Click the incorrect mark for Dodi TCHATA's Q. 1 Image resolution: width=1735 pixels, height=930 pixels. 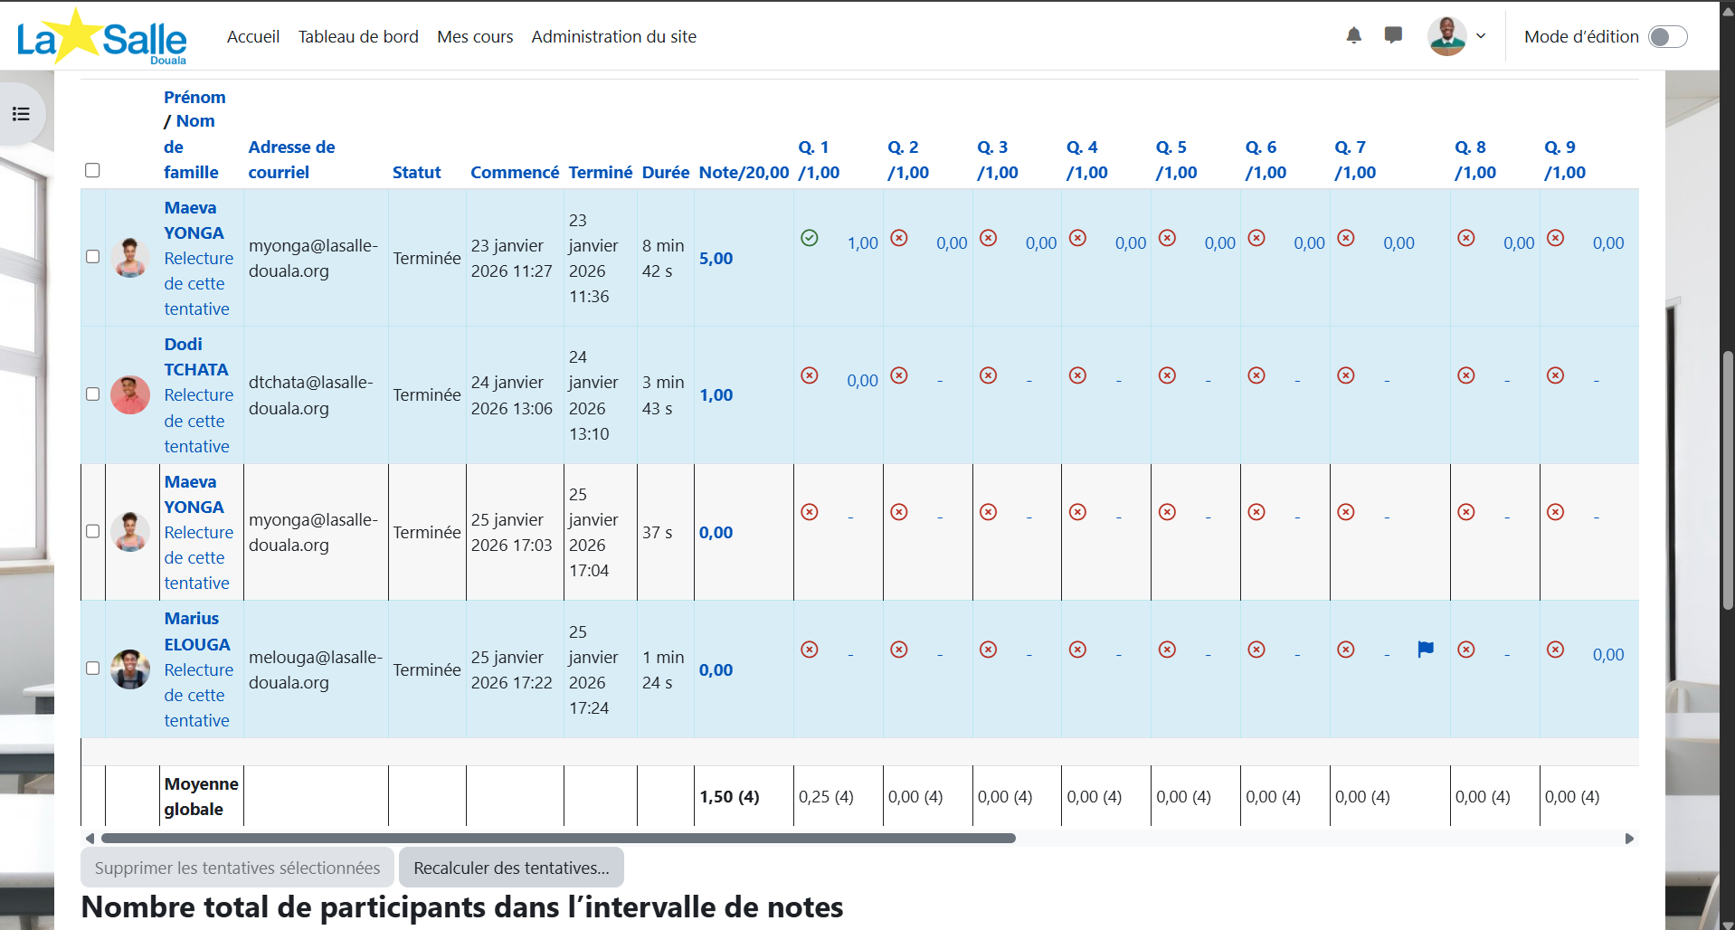[x=810, y=375]
